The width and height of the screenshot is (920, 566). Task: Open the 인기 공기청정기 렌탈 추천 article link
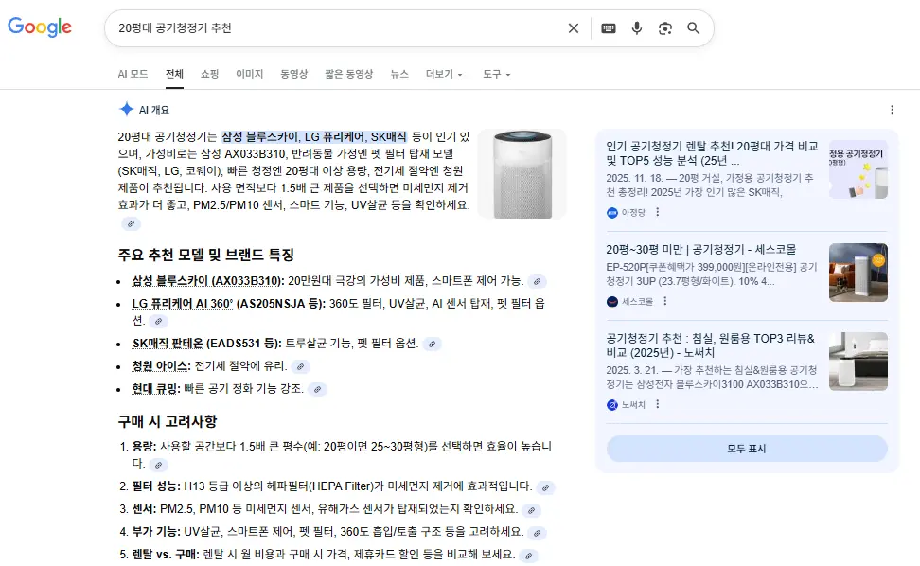click(x=712, y=153)
